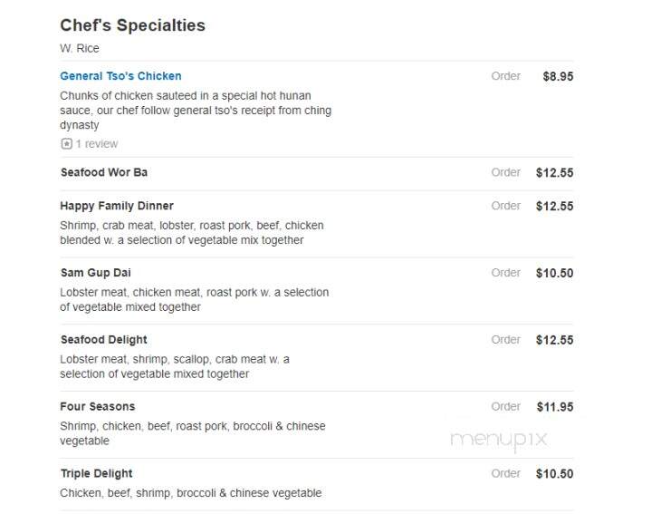
Task: Order the Sam Gup Dai
Action: 505,273
